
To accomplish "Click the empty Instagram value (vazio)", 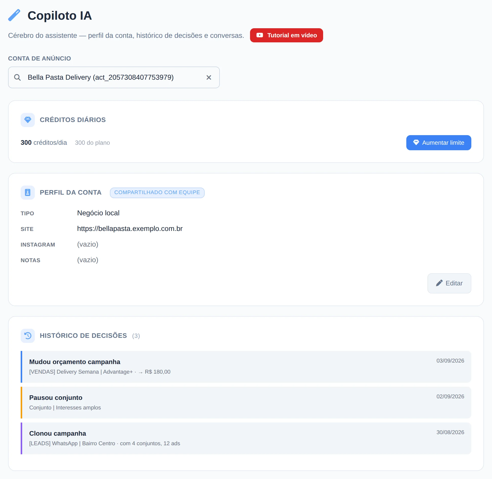I will 88,244.
